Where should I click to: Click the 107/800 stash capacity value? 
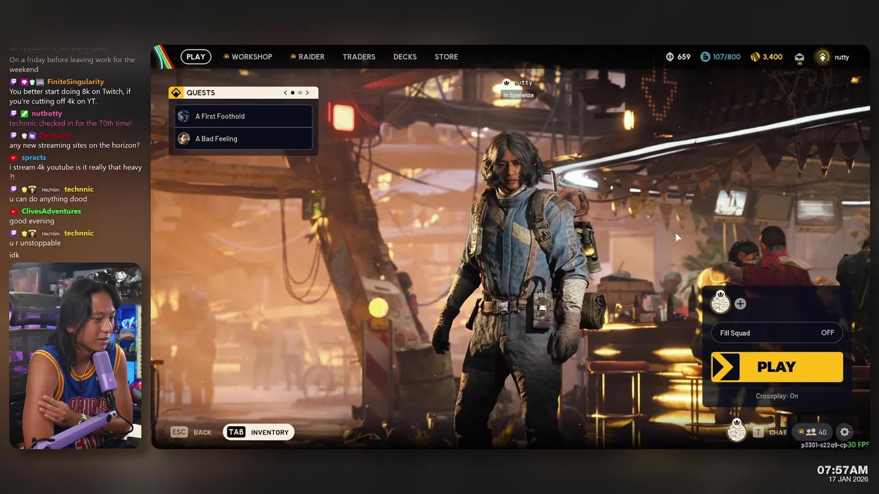[x=727, y=57]
